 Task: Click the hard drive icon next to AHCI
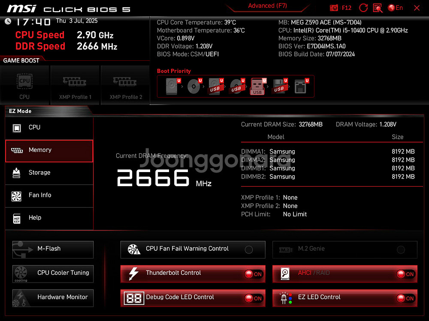coord(285,274)
